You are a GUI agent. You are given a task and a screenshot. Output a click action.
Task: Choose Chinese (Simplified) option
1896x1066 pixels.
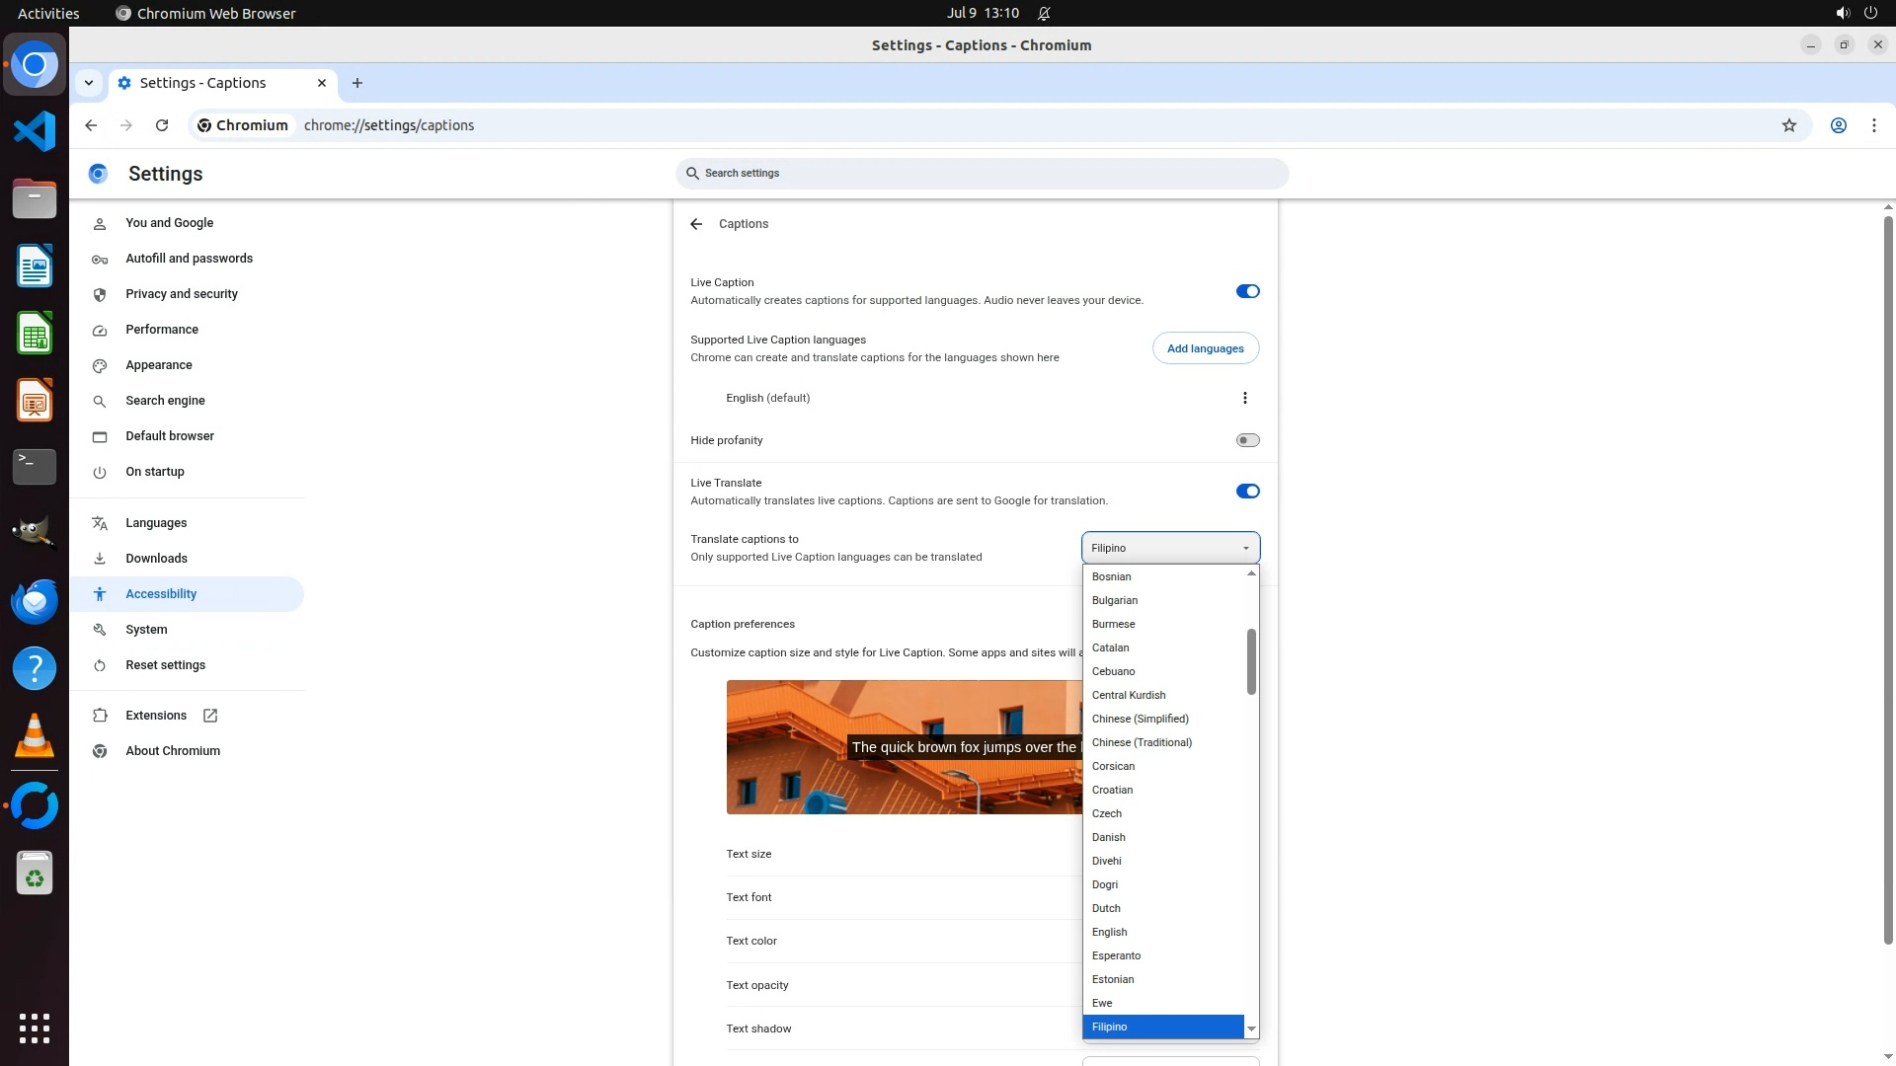click(x=1140, y=719)
